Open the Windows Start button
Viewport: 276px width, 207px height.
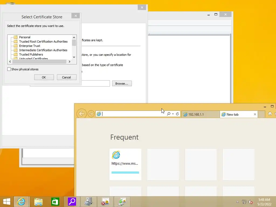pos(7,202)
